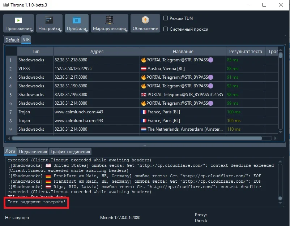Click the Не запущен status label

[x=17, y=218]
